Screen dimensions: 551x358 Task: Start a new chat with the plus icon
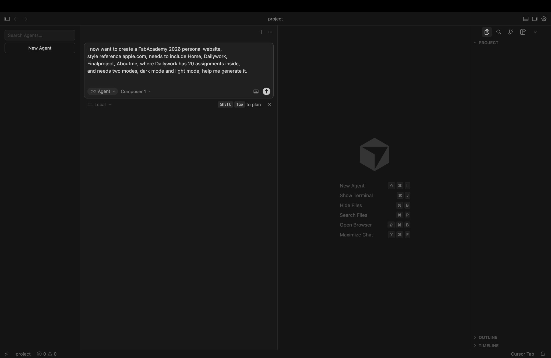[x=261, y=32]
